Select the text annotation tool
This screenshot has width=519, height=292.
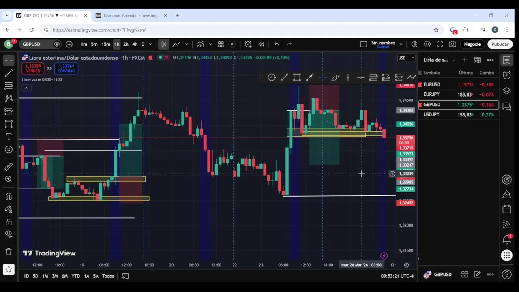pos(9,137)
